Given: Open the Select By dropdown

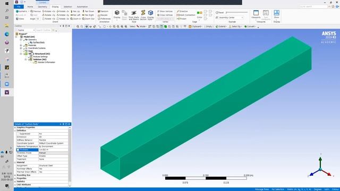Looking at the screenshot, I should pos(235,27).
